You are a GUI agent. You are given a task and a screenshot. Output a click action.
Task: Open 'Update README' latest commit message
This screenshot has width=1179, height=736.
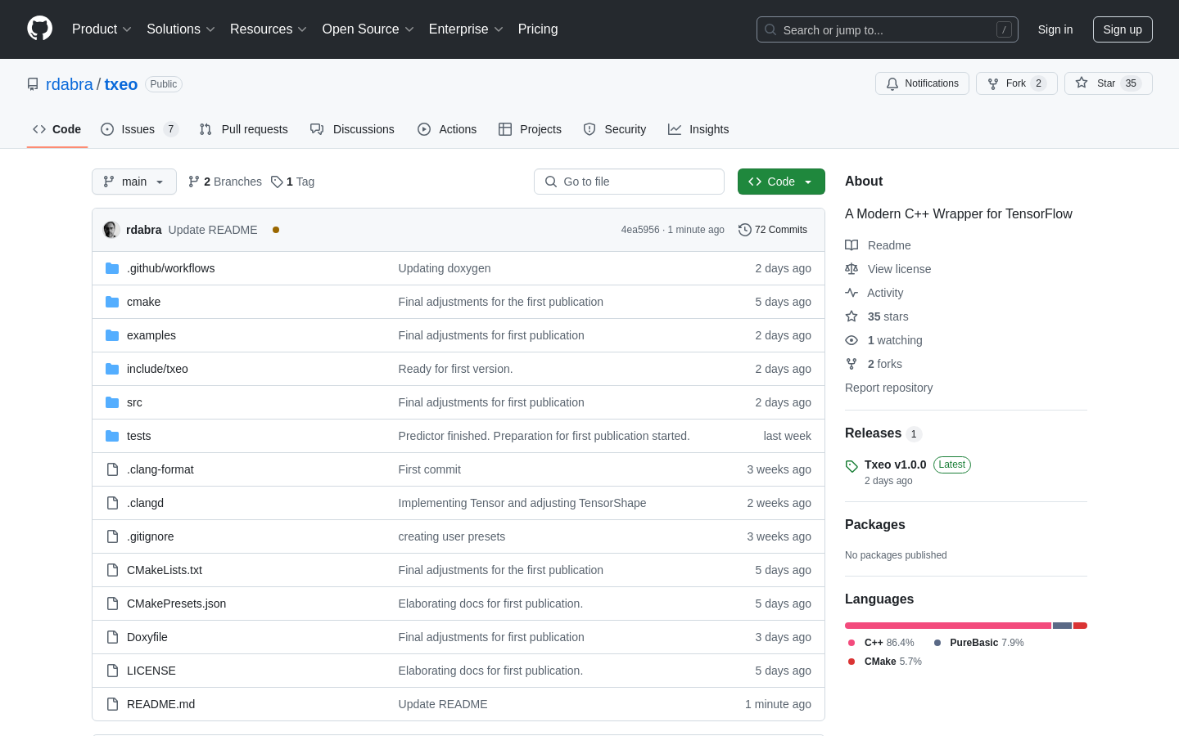(x=213, y=230)
